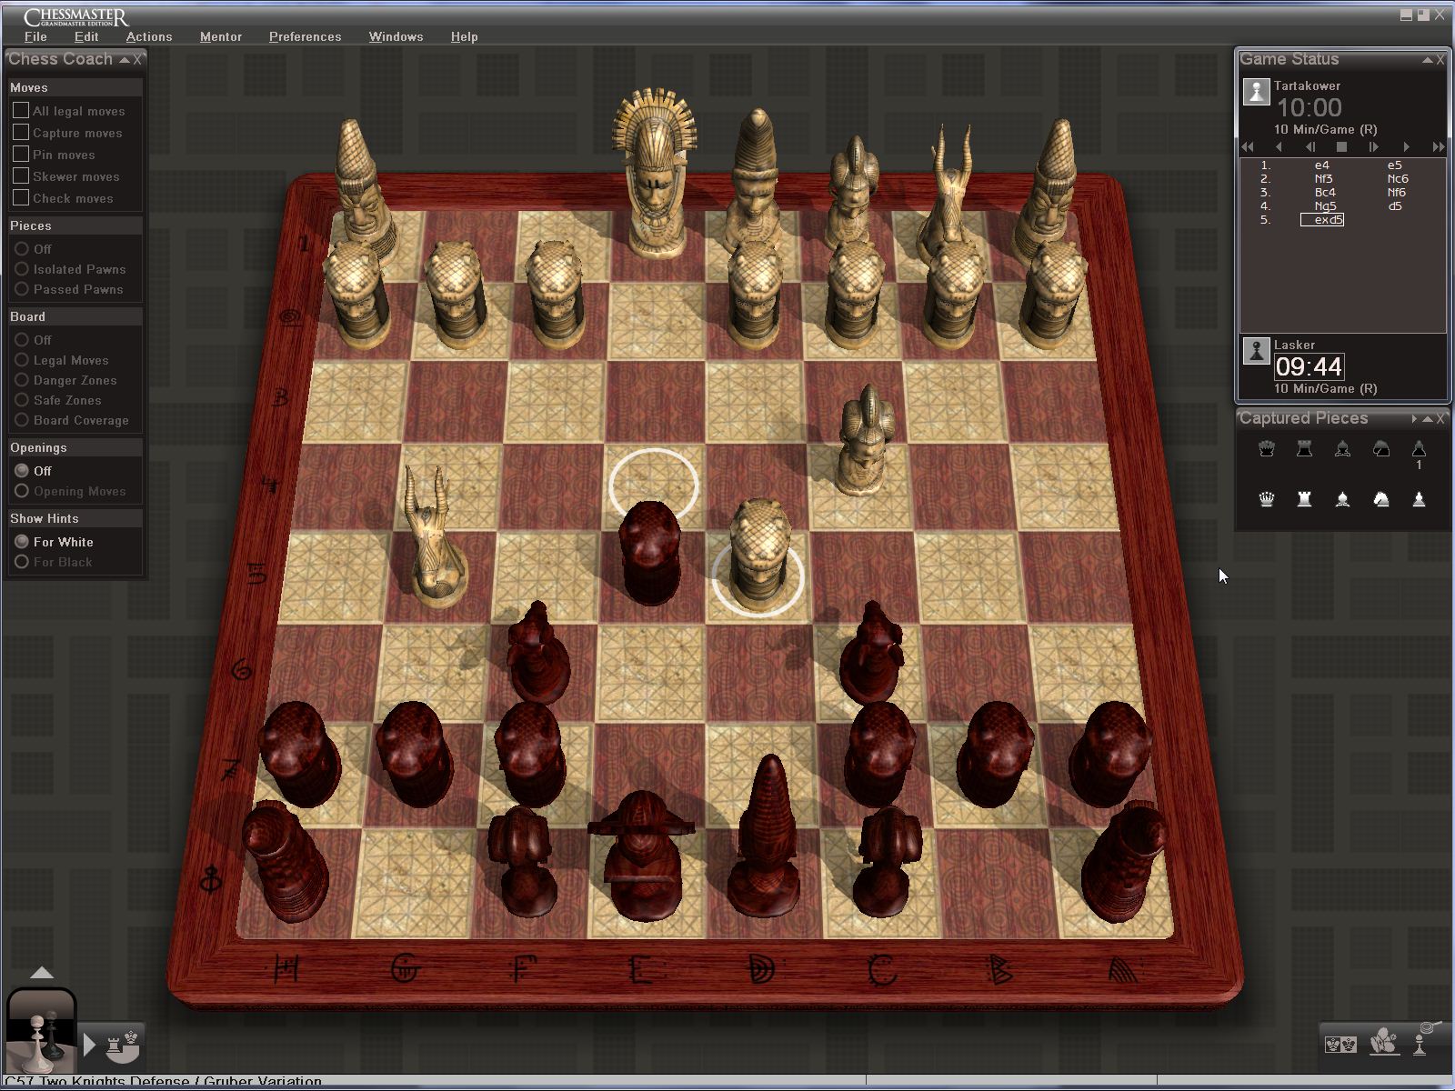Enable the All legal moves checkbox
1455x1091 pixels.
(21, 110)
